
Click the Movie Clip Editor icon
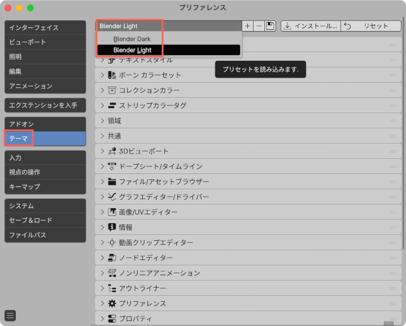pyautogui.click(x=112, y=243)
